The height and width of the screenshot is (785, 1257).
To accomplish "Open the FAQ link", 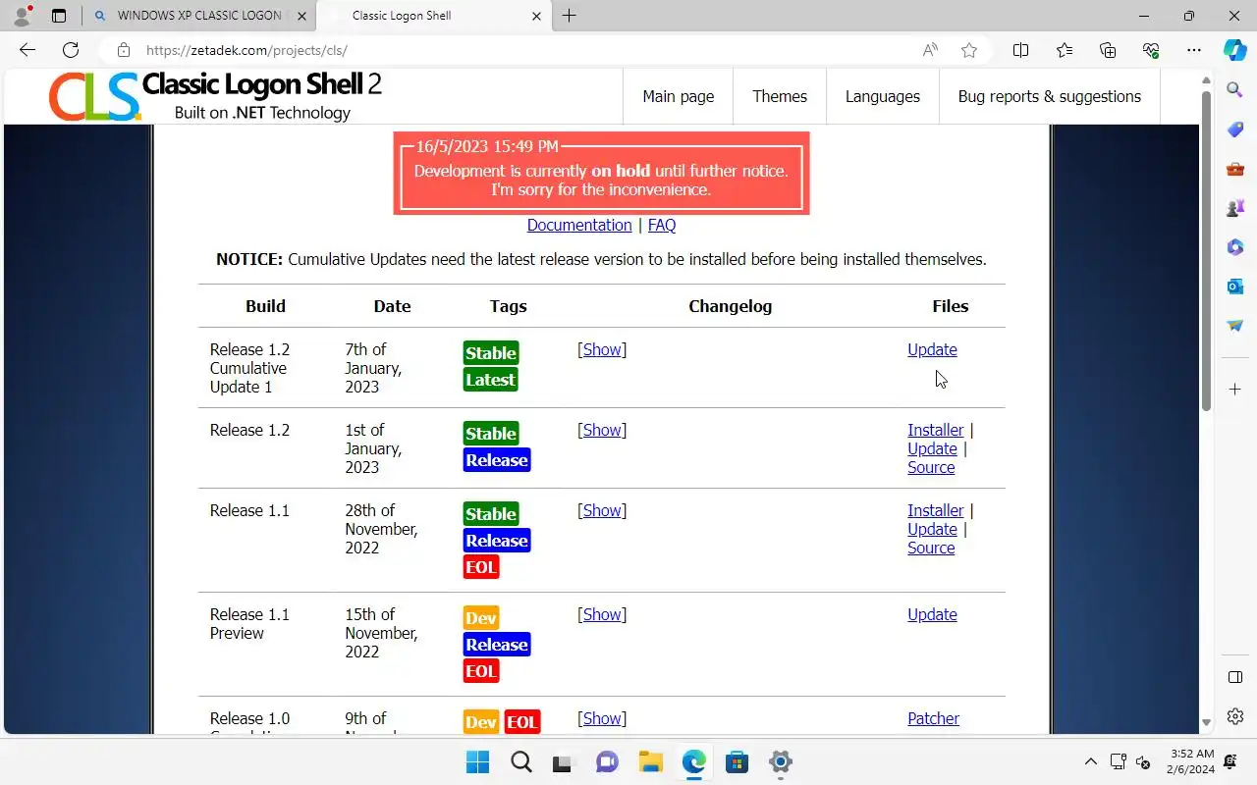I will click(x=662, y=225).
